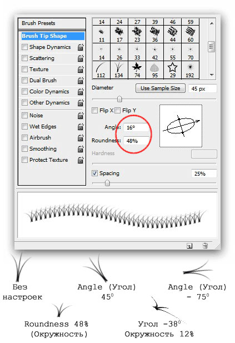235x343 pixels.
Task: Select the spatter brush preset 11
Action: tap(102, 34)
